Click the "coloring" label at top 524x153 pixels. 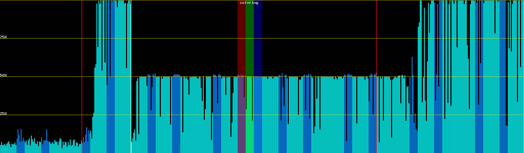point(249,3)
